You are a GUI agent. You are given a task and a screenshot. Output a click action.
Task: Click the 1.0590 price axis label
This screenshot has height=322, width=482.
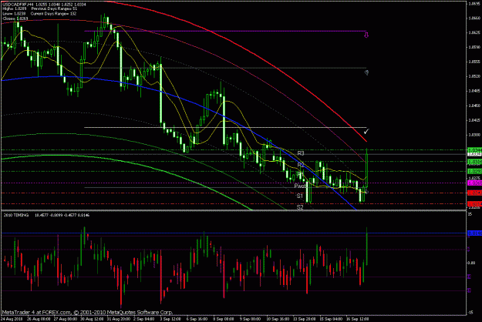point(474,47)
